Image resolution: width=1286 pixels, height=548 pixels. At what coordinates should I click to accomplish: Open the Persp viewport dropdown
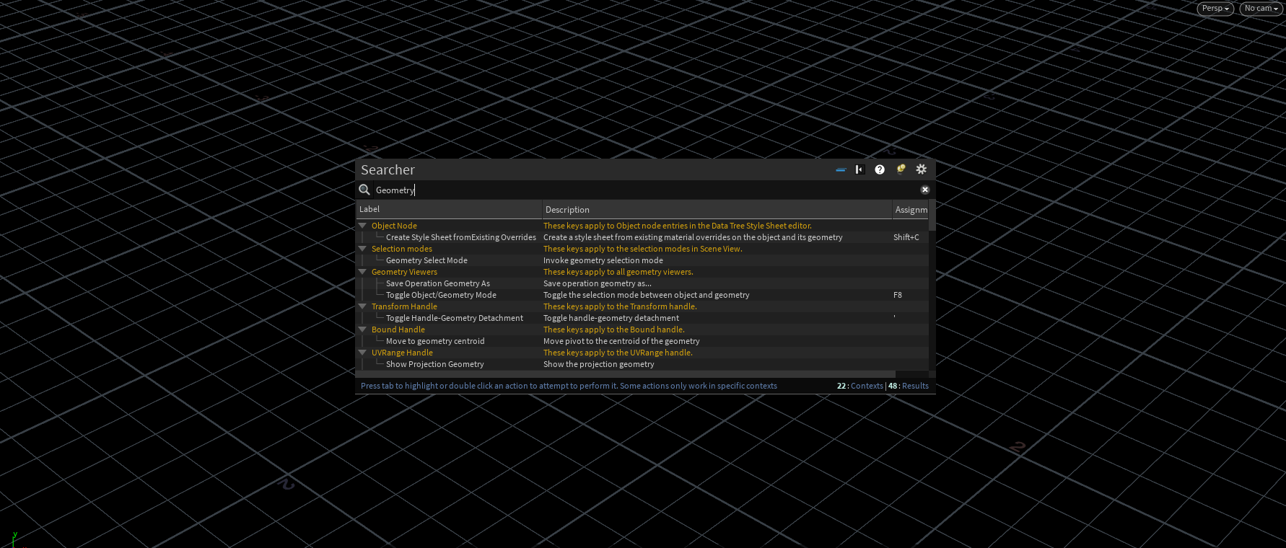coord(1216,9)
